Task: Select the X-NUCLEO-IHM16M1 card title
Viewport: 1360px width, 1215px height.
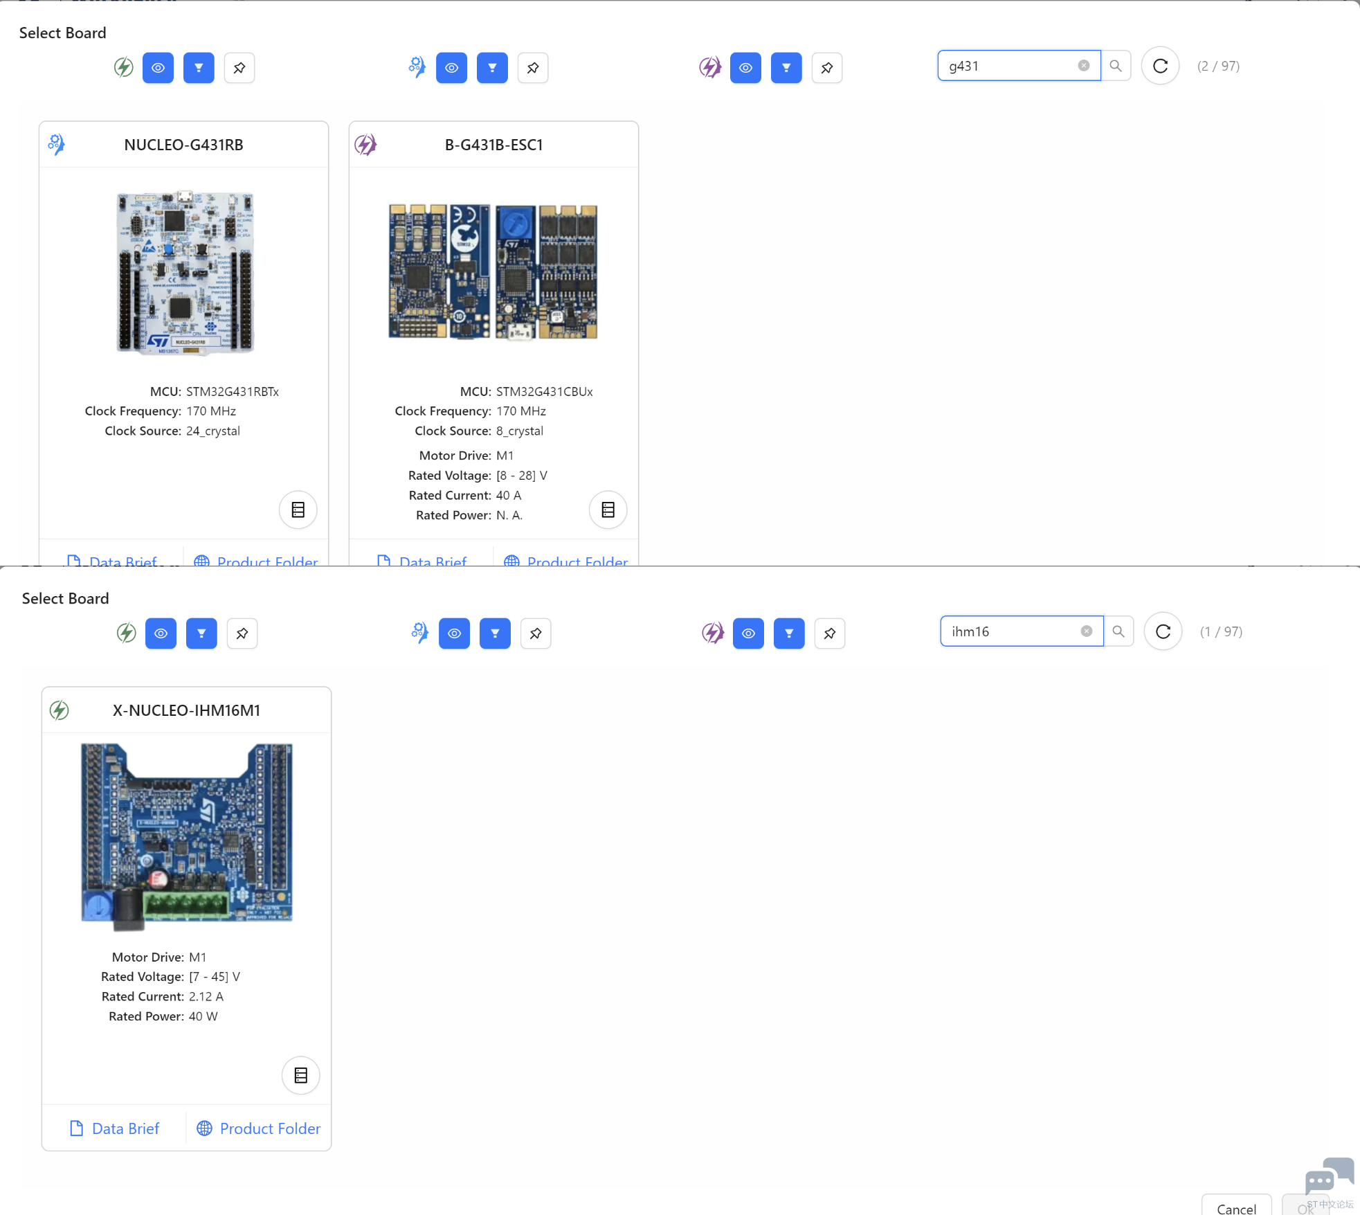Action: pyautogui.click(x=186, y=710)
